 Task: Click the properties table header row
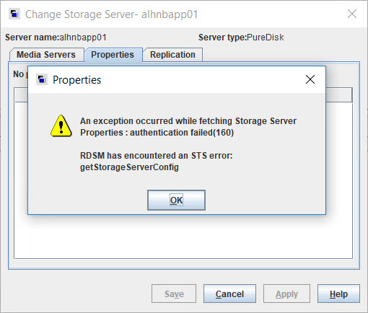click(339, 95)
